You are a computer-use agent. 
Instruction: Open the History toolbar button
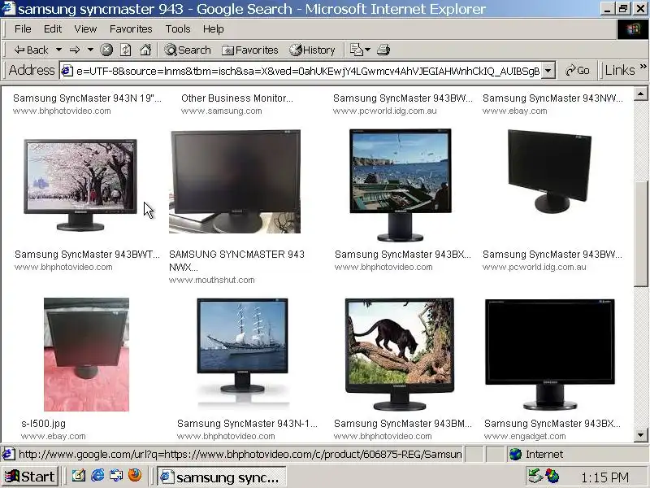tap(312, 50)
